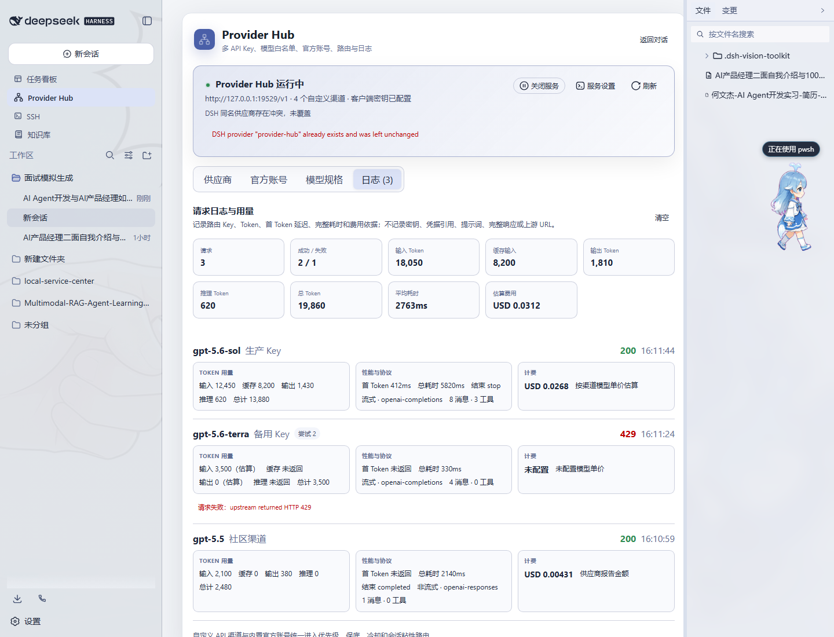The height and width of the screenshot is (637, 834).
Task: Click USD 0.0268 billing value
Action: pyautogui.click(x=546, y=386)
